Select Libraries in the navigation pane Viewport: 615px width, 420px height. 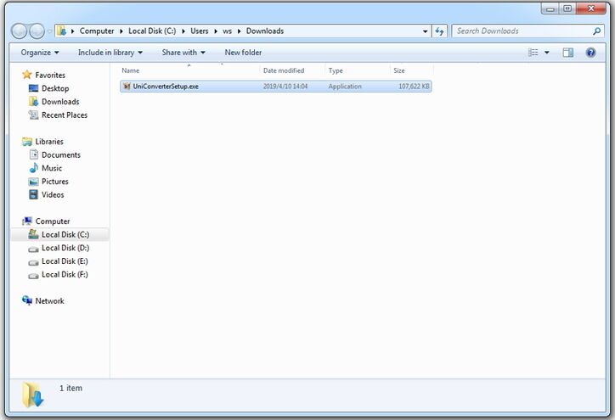tap(49, 142)
